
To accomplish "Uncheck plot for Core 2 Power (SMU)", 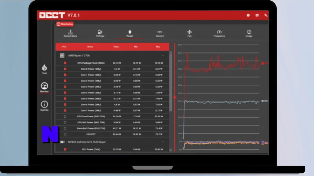I will pyautogui.click(x=65, y=81).
